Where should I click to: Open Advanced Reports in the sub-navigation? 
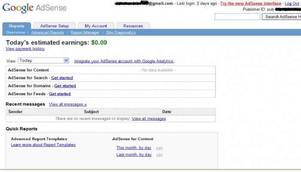[x=48, y=32]
